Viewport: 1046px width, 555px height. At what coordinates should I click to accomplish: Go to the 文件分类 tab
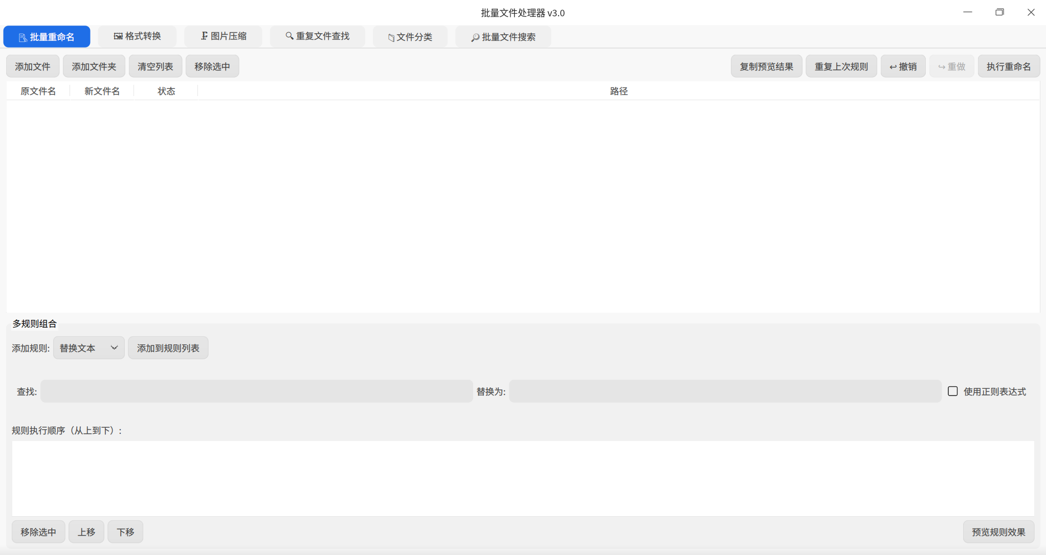click(x=410, y=37)
